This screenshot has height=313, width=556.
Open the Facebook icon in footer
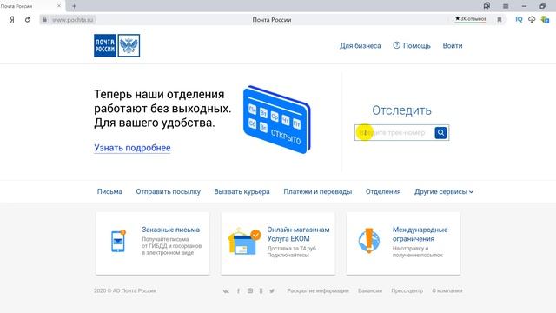coord(238,291)
